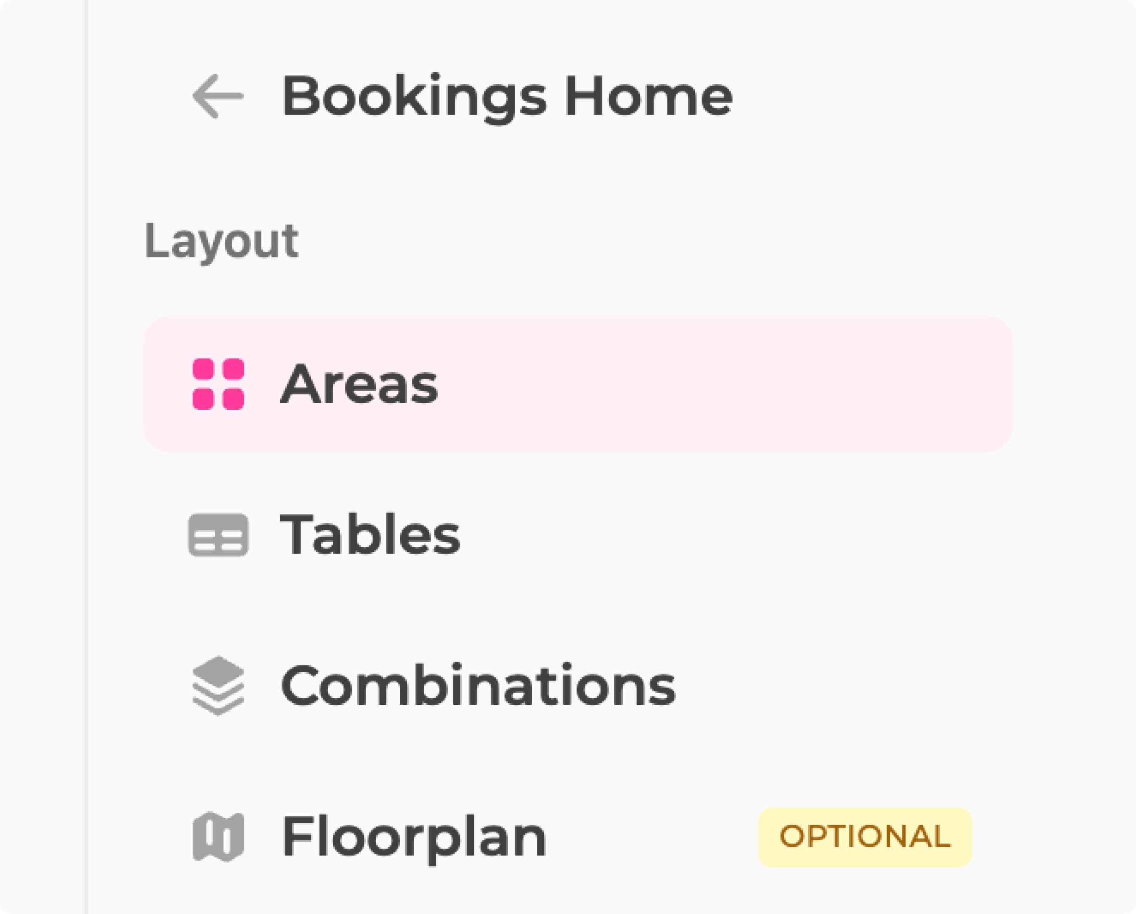
Task: Click the back arrow icon
Action: click(x=217, y=97)
